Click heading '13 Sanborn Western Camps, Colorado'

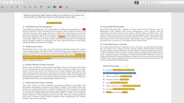click(x=38, y=64)
